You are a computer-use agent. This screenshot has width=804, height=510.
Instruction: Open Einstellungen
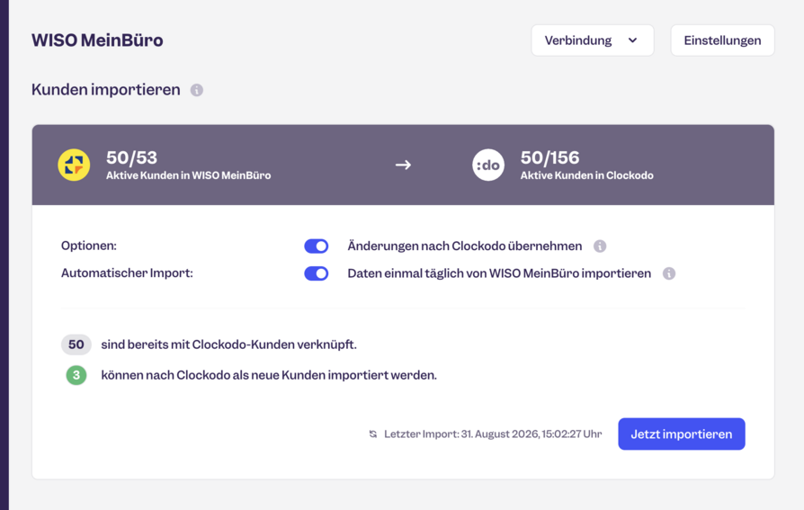click(x=722, y=40)
